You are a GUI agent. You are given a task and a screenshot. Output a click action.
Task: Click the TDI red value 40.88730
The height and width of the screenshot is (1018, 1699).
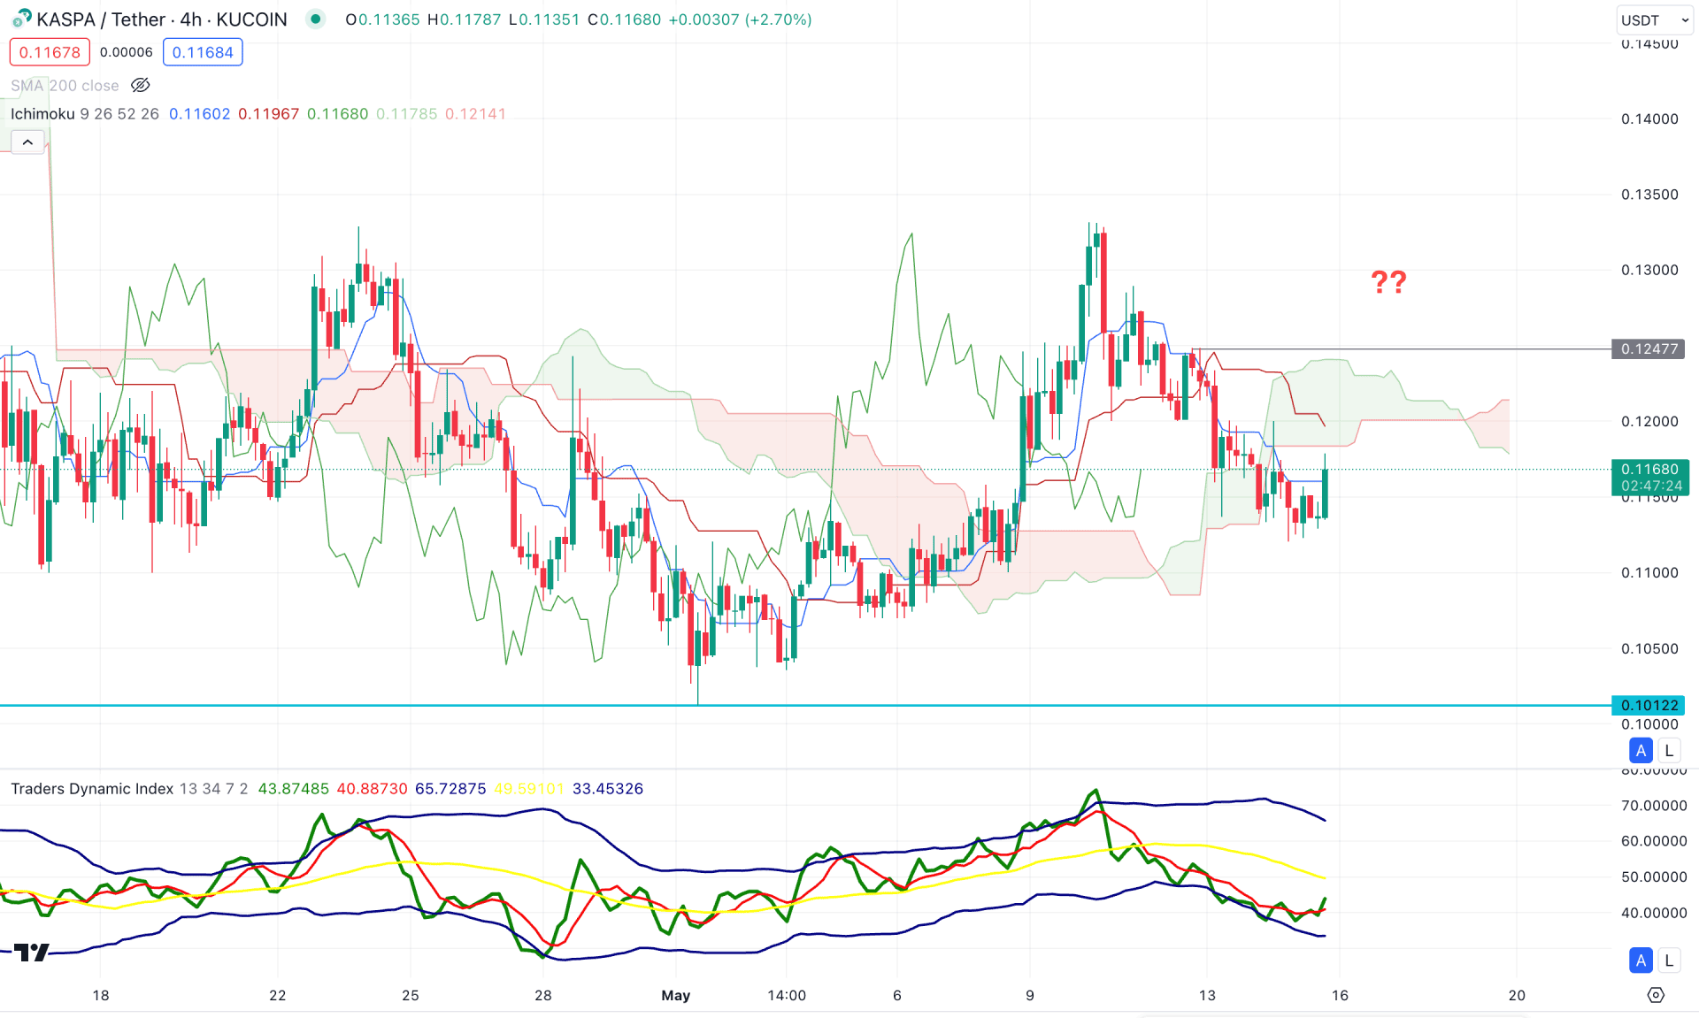pos(372,789)
